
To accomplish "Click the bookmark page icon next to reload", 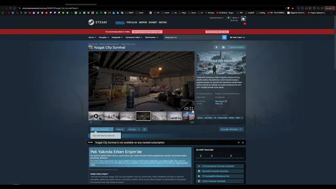I will pyautogui.click(x=14, y=8).
